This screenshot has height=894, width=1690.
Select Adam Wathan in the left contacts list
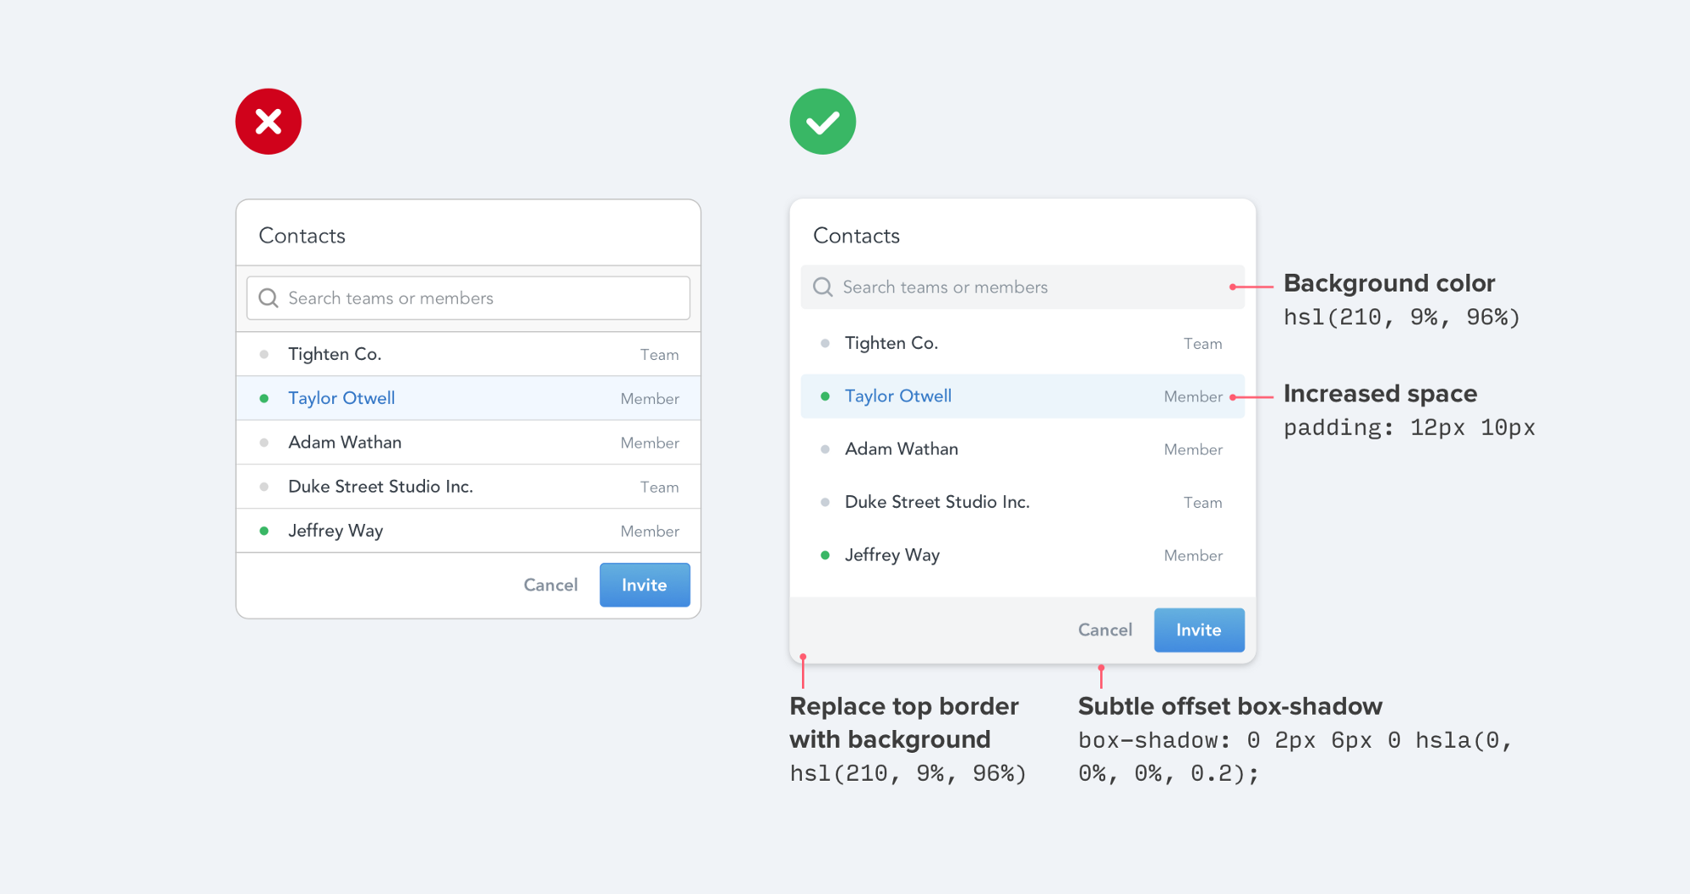[468, 442]
